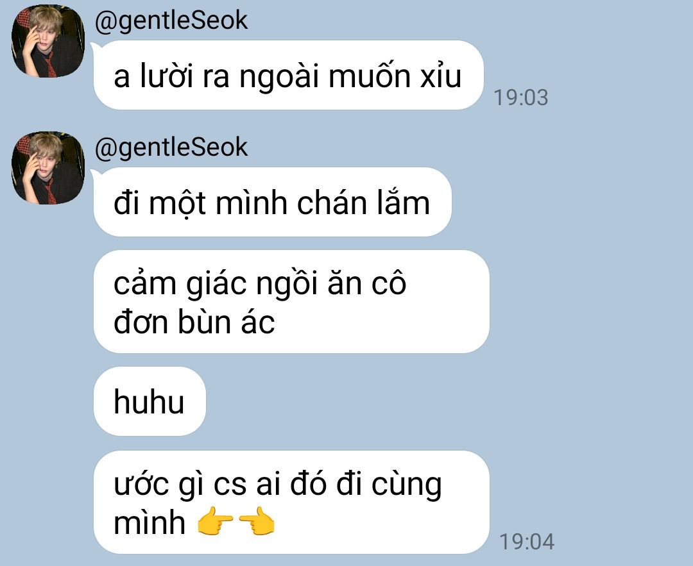
Task: Click the word "mình" beside the hand emojis
Action: point(150,523)
